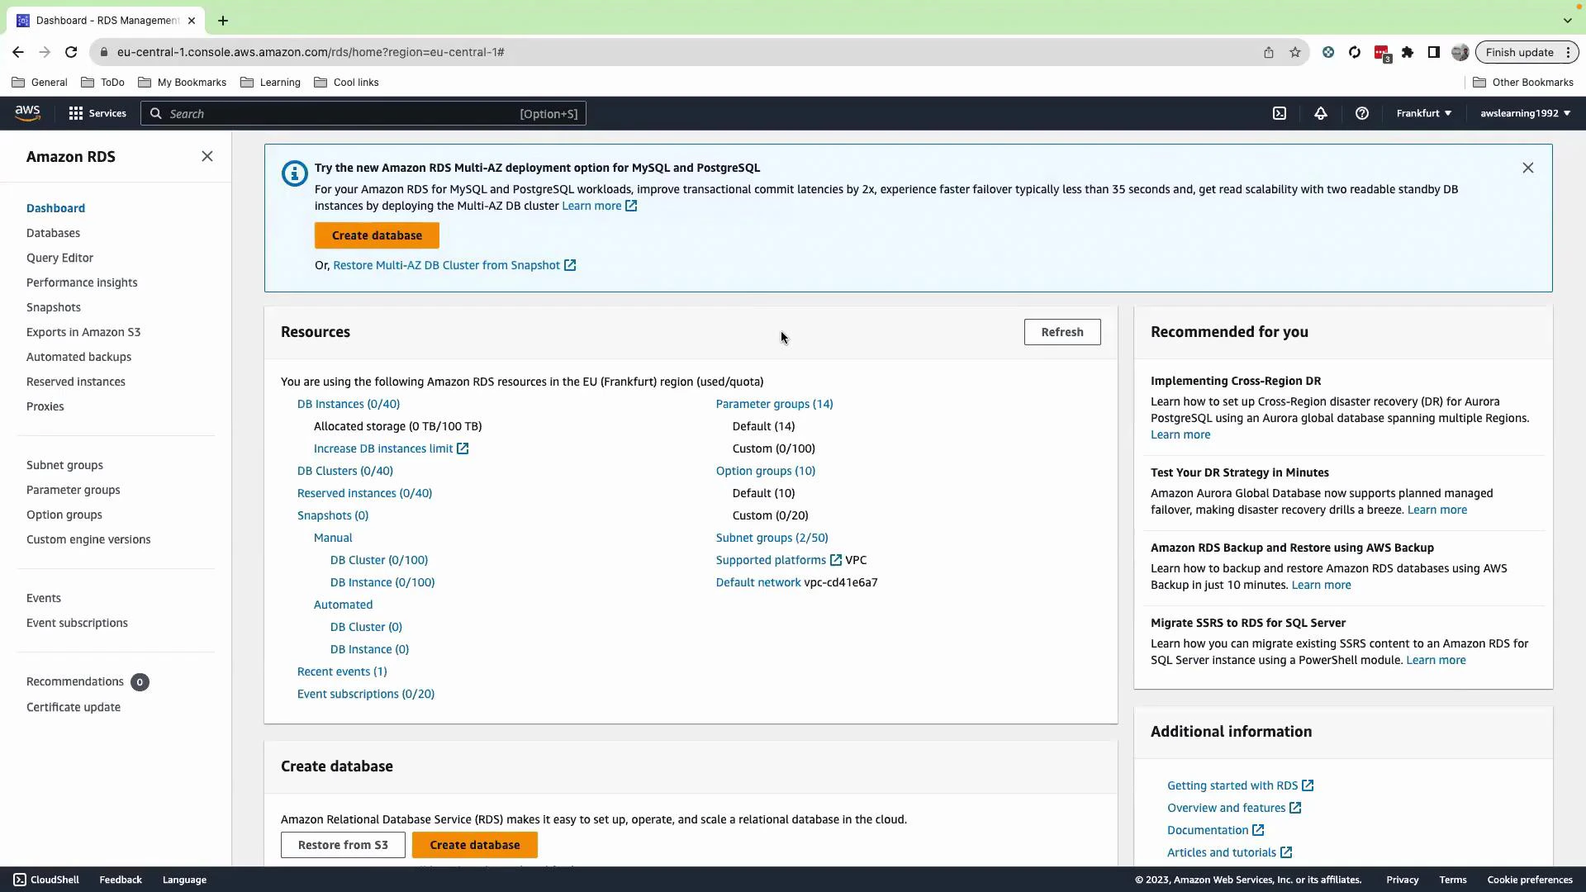Open the notifications bell icon

(1321, 113)
